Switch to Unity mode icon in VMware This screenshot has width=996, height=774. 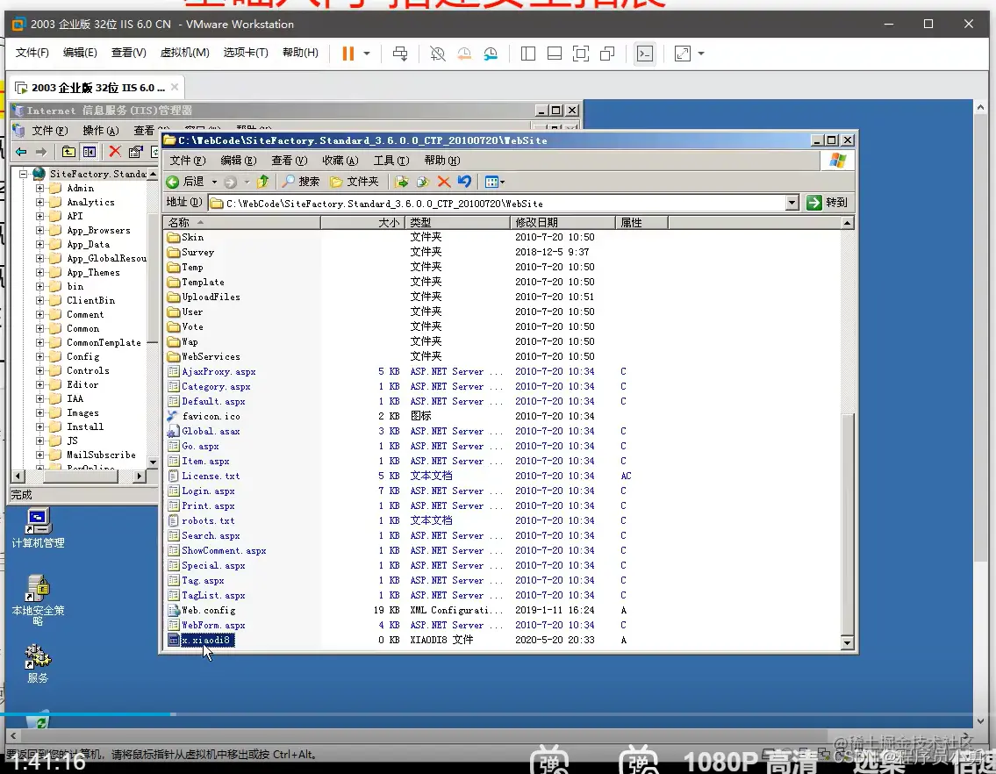click(607, 54)
